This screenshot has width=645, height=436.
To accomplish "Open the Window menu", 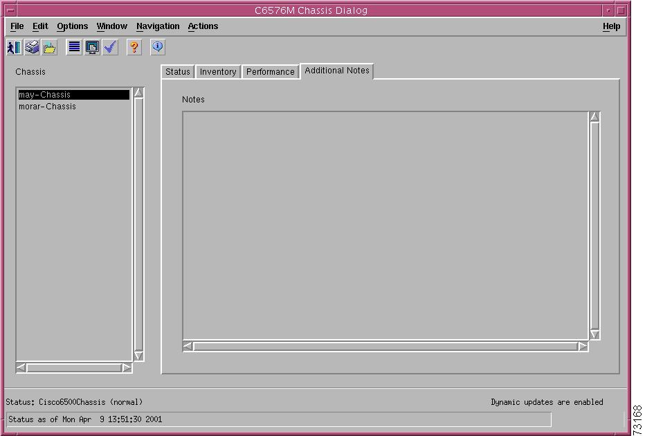I will (112, 26).
